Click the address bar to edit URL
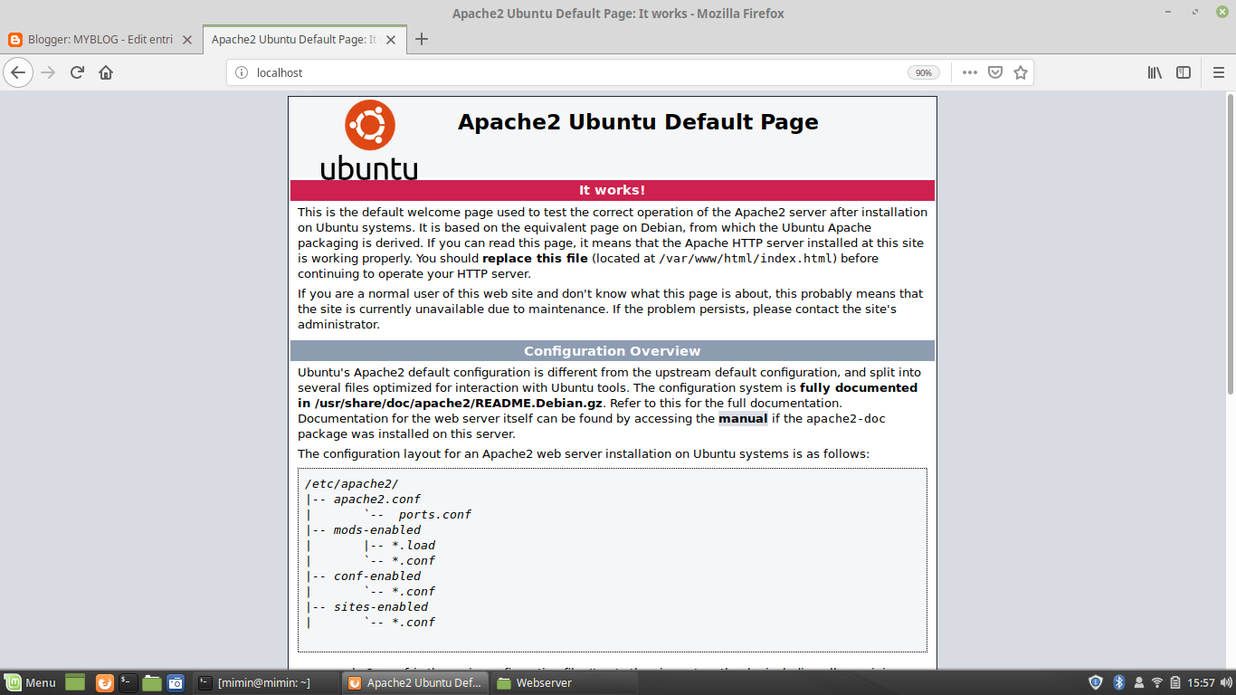 (x=543, y=72)
